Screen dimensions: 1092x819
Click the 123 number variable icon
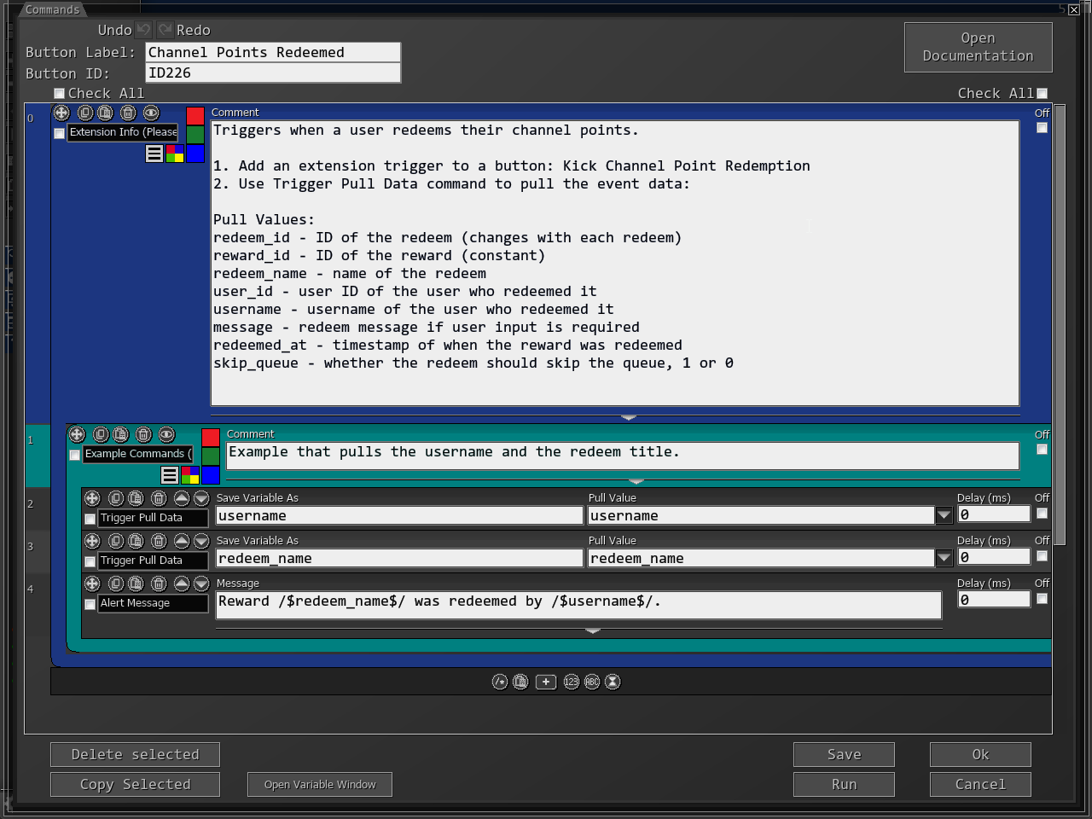(572, 682)
